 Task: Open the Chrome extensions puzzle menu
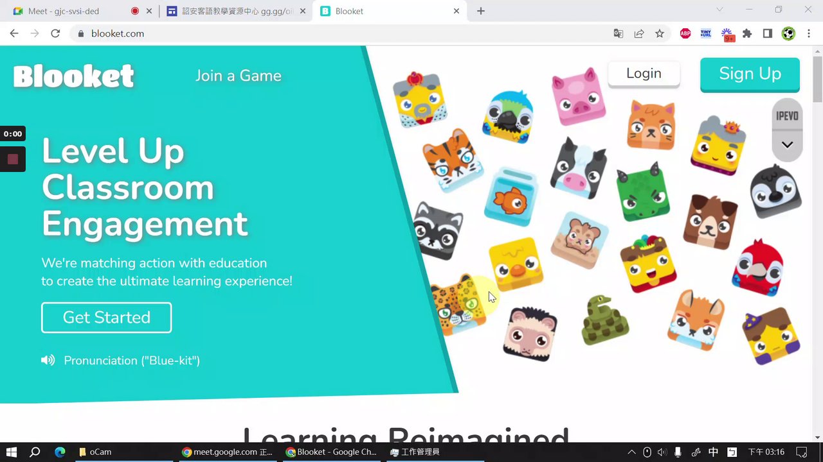(747, 33)
